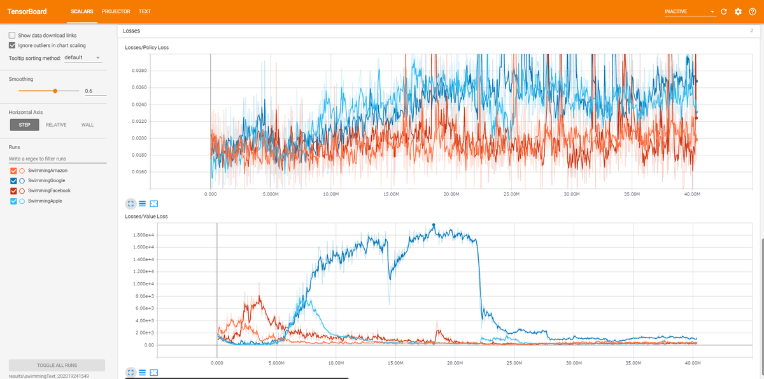Uncheck the SwimmingAmazon run checkbox
The width and height of the screenshot is (764, 379).
click(13, 171)
